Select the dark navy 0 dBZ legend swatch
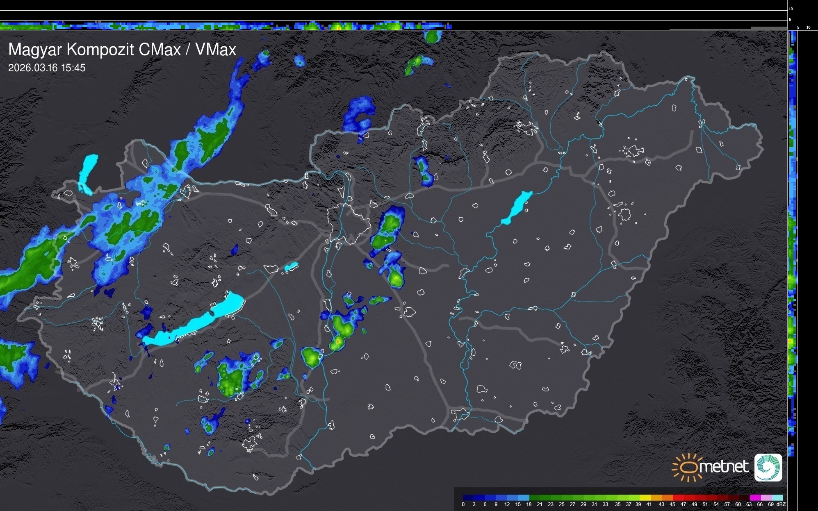 pyautogui.click(x=469, y=497)
